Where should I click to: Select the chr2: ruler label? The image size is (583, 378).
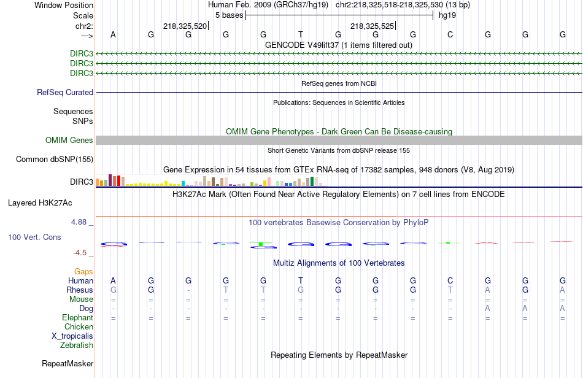point(84,26)
